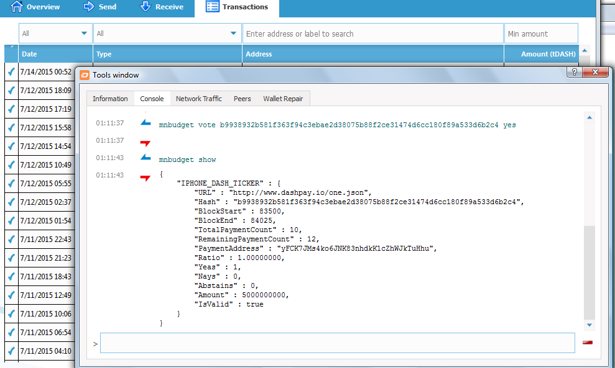Open the Overview tab
This screenshot has width=615, height=368.
coord(35,7)
